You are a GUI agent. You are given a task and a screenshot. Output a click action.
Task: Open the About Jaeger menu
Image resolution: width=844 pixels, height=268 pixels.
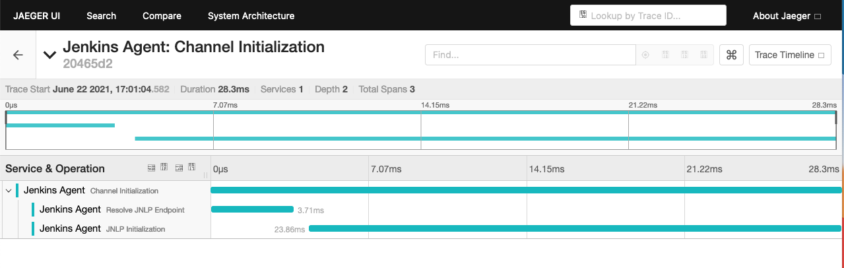[x=787, y=16]
